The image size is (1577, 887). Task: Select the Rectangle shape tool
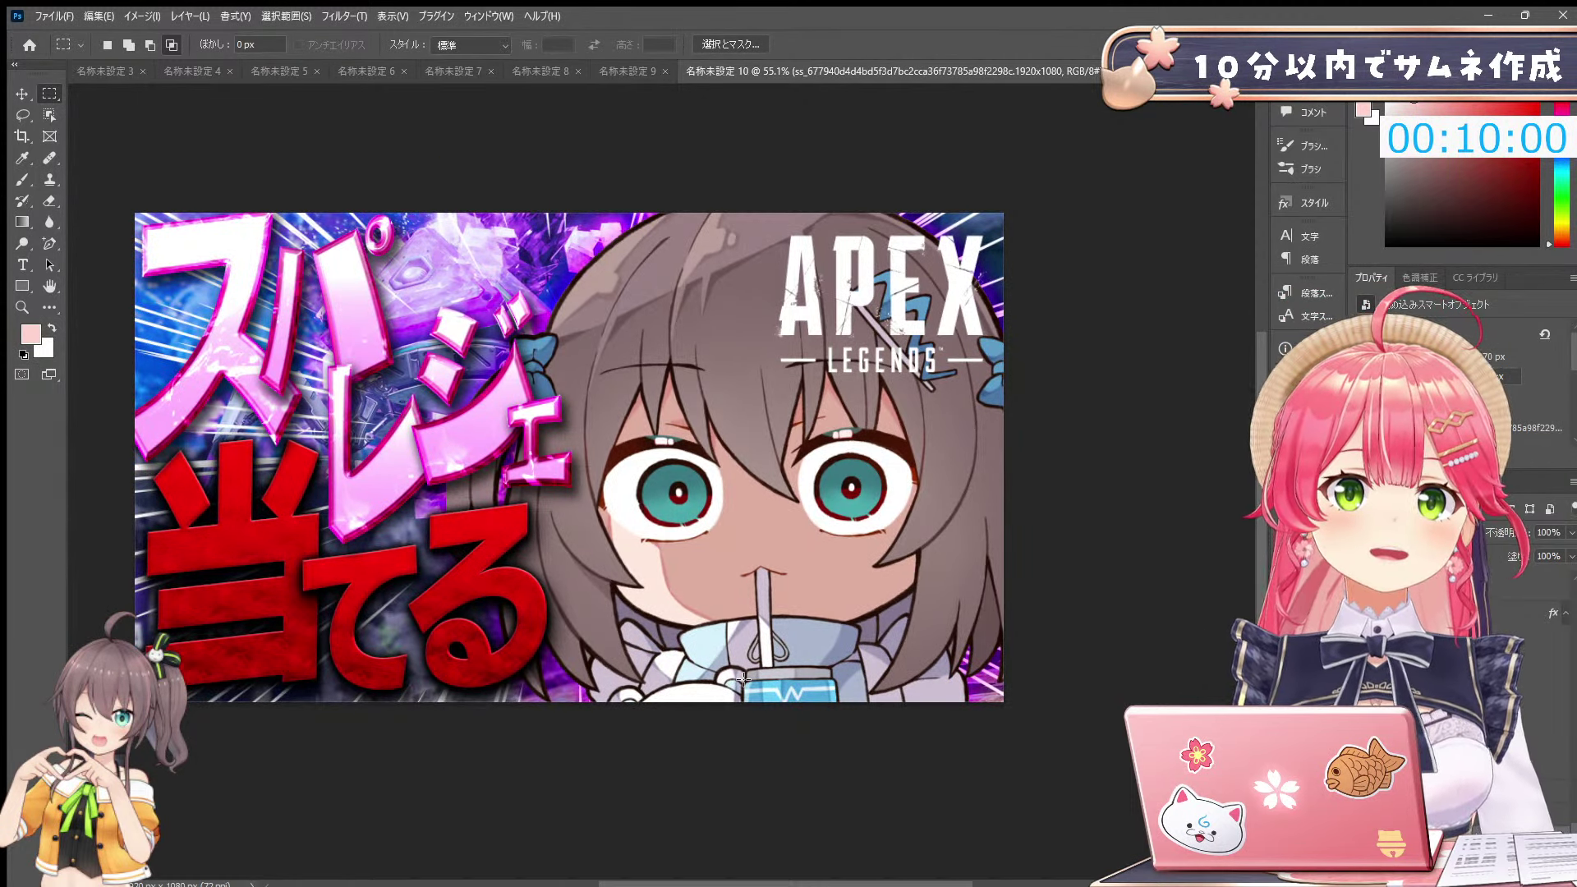tap(22, 286)
